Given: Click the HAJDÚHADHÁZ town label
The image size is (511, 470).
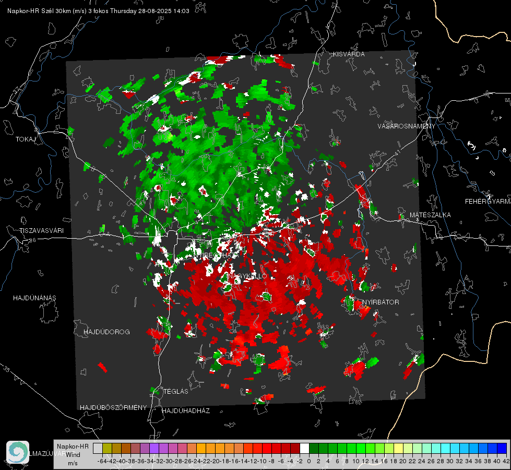Looking at the screenshot, I should point(186,411).
